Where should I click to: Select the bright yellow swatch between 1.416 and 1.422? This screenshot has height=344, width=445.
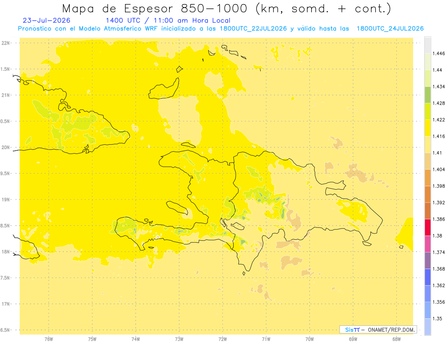click(428, 128)
